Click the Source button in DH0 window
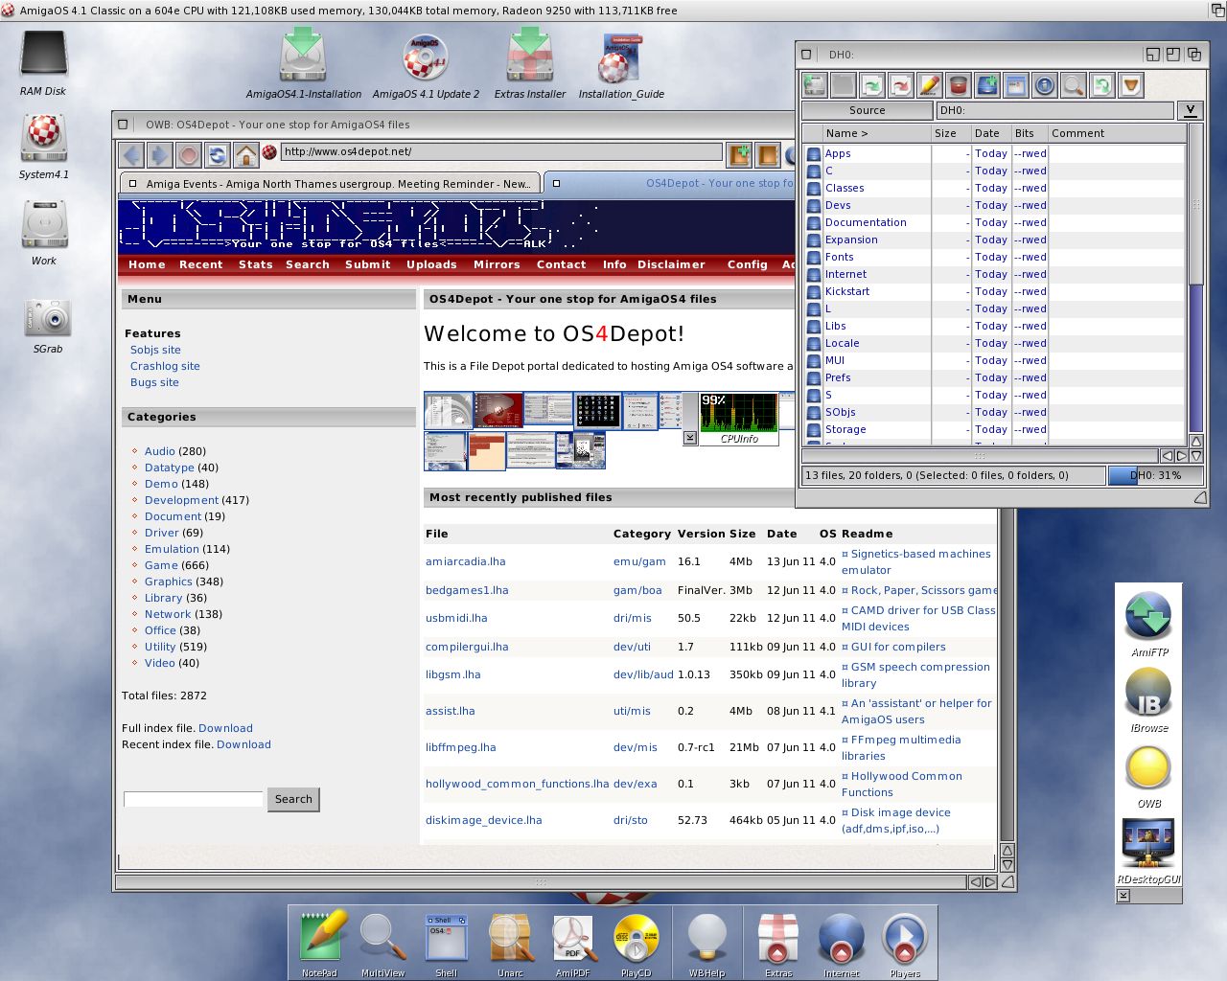The width and height of the screenshot is (1227, 981). point(868,110)
